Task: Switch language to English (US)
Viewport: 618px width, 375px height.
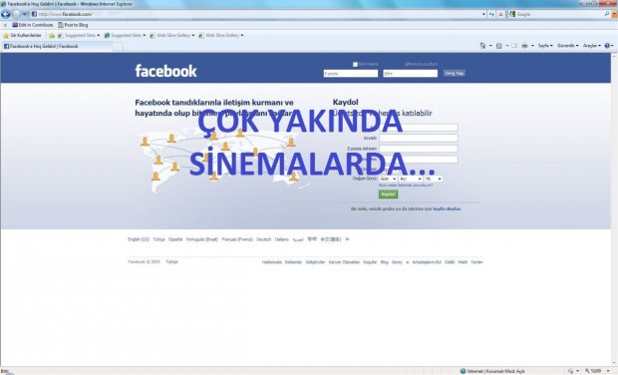Action: (x=139, y=239)
